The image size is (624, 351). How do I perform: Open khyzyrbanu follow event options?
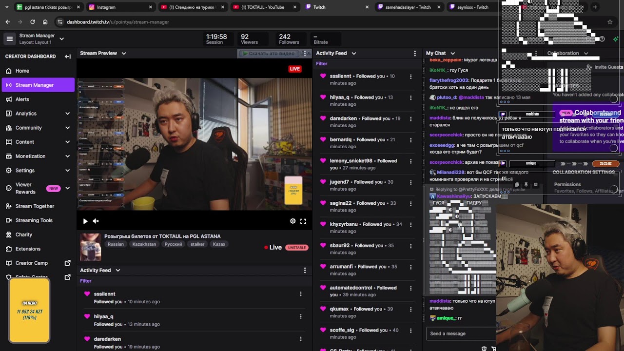click(x=411, y=225)
